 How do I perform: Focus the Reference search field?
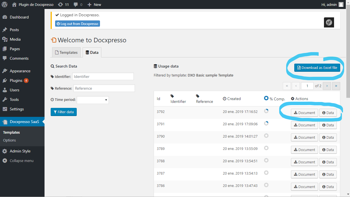[104, 88]
